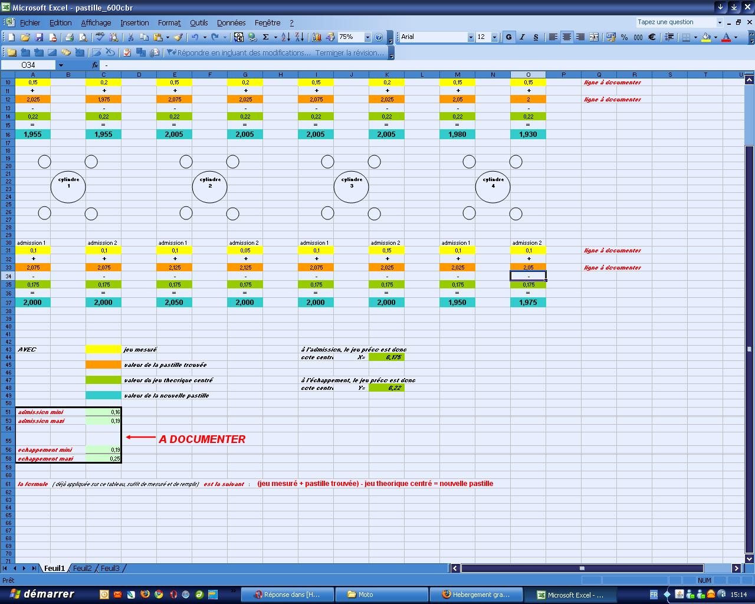Open the Chart Wizard icon
755x604 pixels.
316,37
